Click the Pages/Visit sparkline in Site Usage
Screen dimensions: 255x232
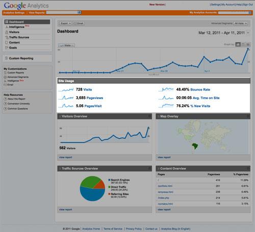(66, 106)
